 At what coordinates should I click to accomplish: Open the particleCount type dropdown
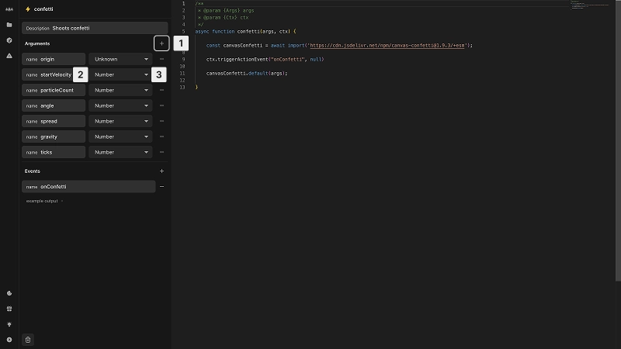(120, 90)
